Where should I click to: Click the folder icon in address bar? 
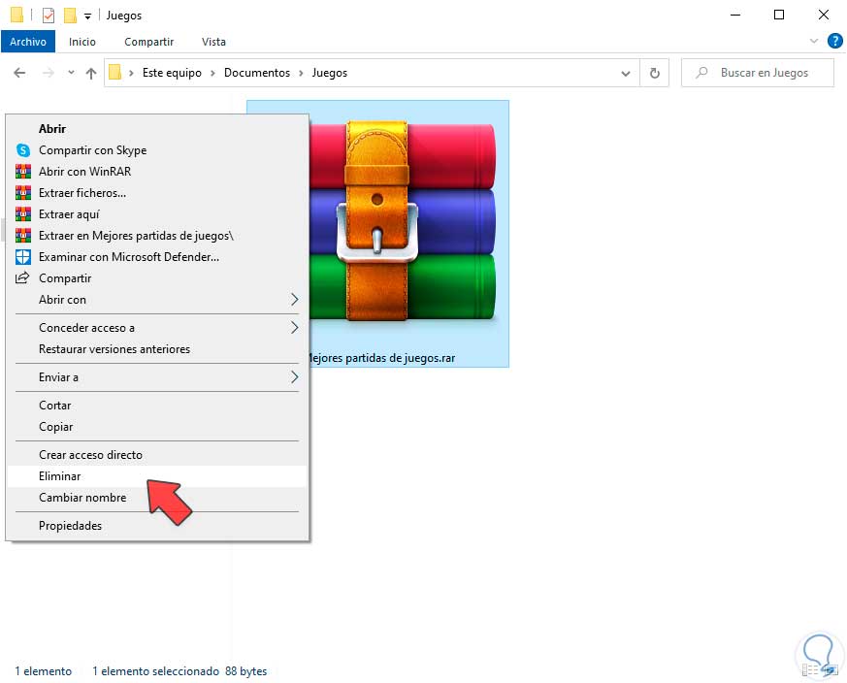pos(114,72)
